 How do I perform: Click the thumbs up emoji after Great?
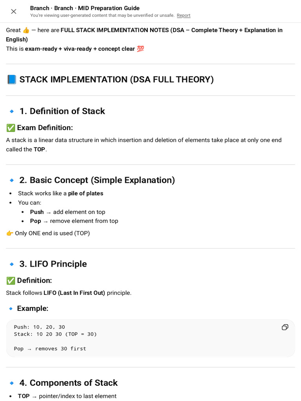pyautogui.click(x=26, y=31)
